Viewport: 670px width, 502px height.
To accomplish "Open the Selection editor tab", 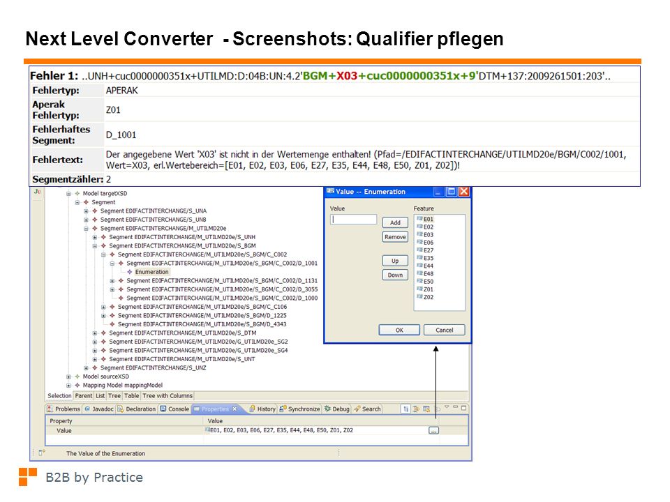I will [59, 396].
